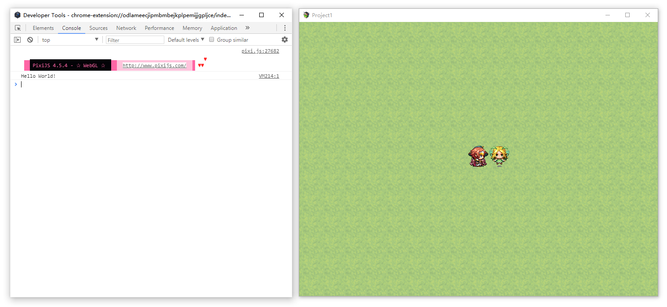This screenshot has height=307, width=667.
Task: Minimize the Project1 game window
Action: point(608,15)
